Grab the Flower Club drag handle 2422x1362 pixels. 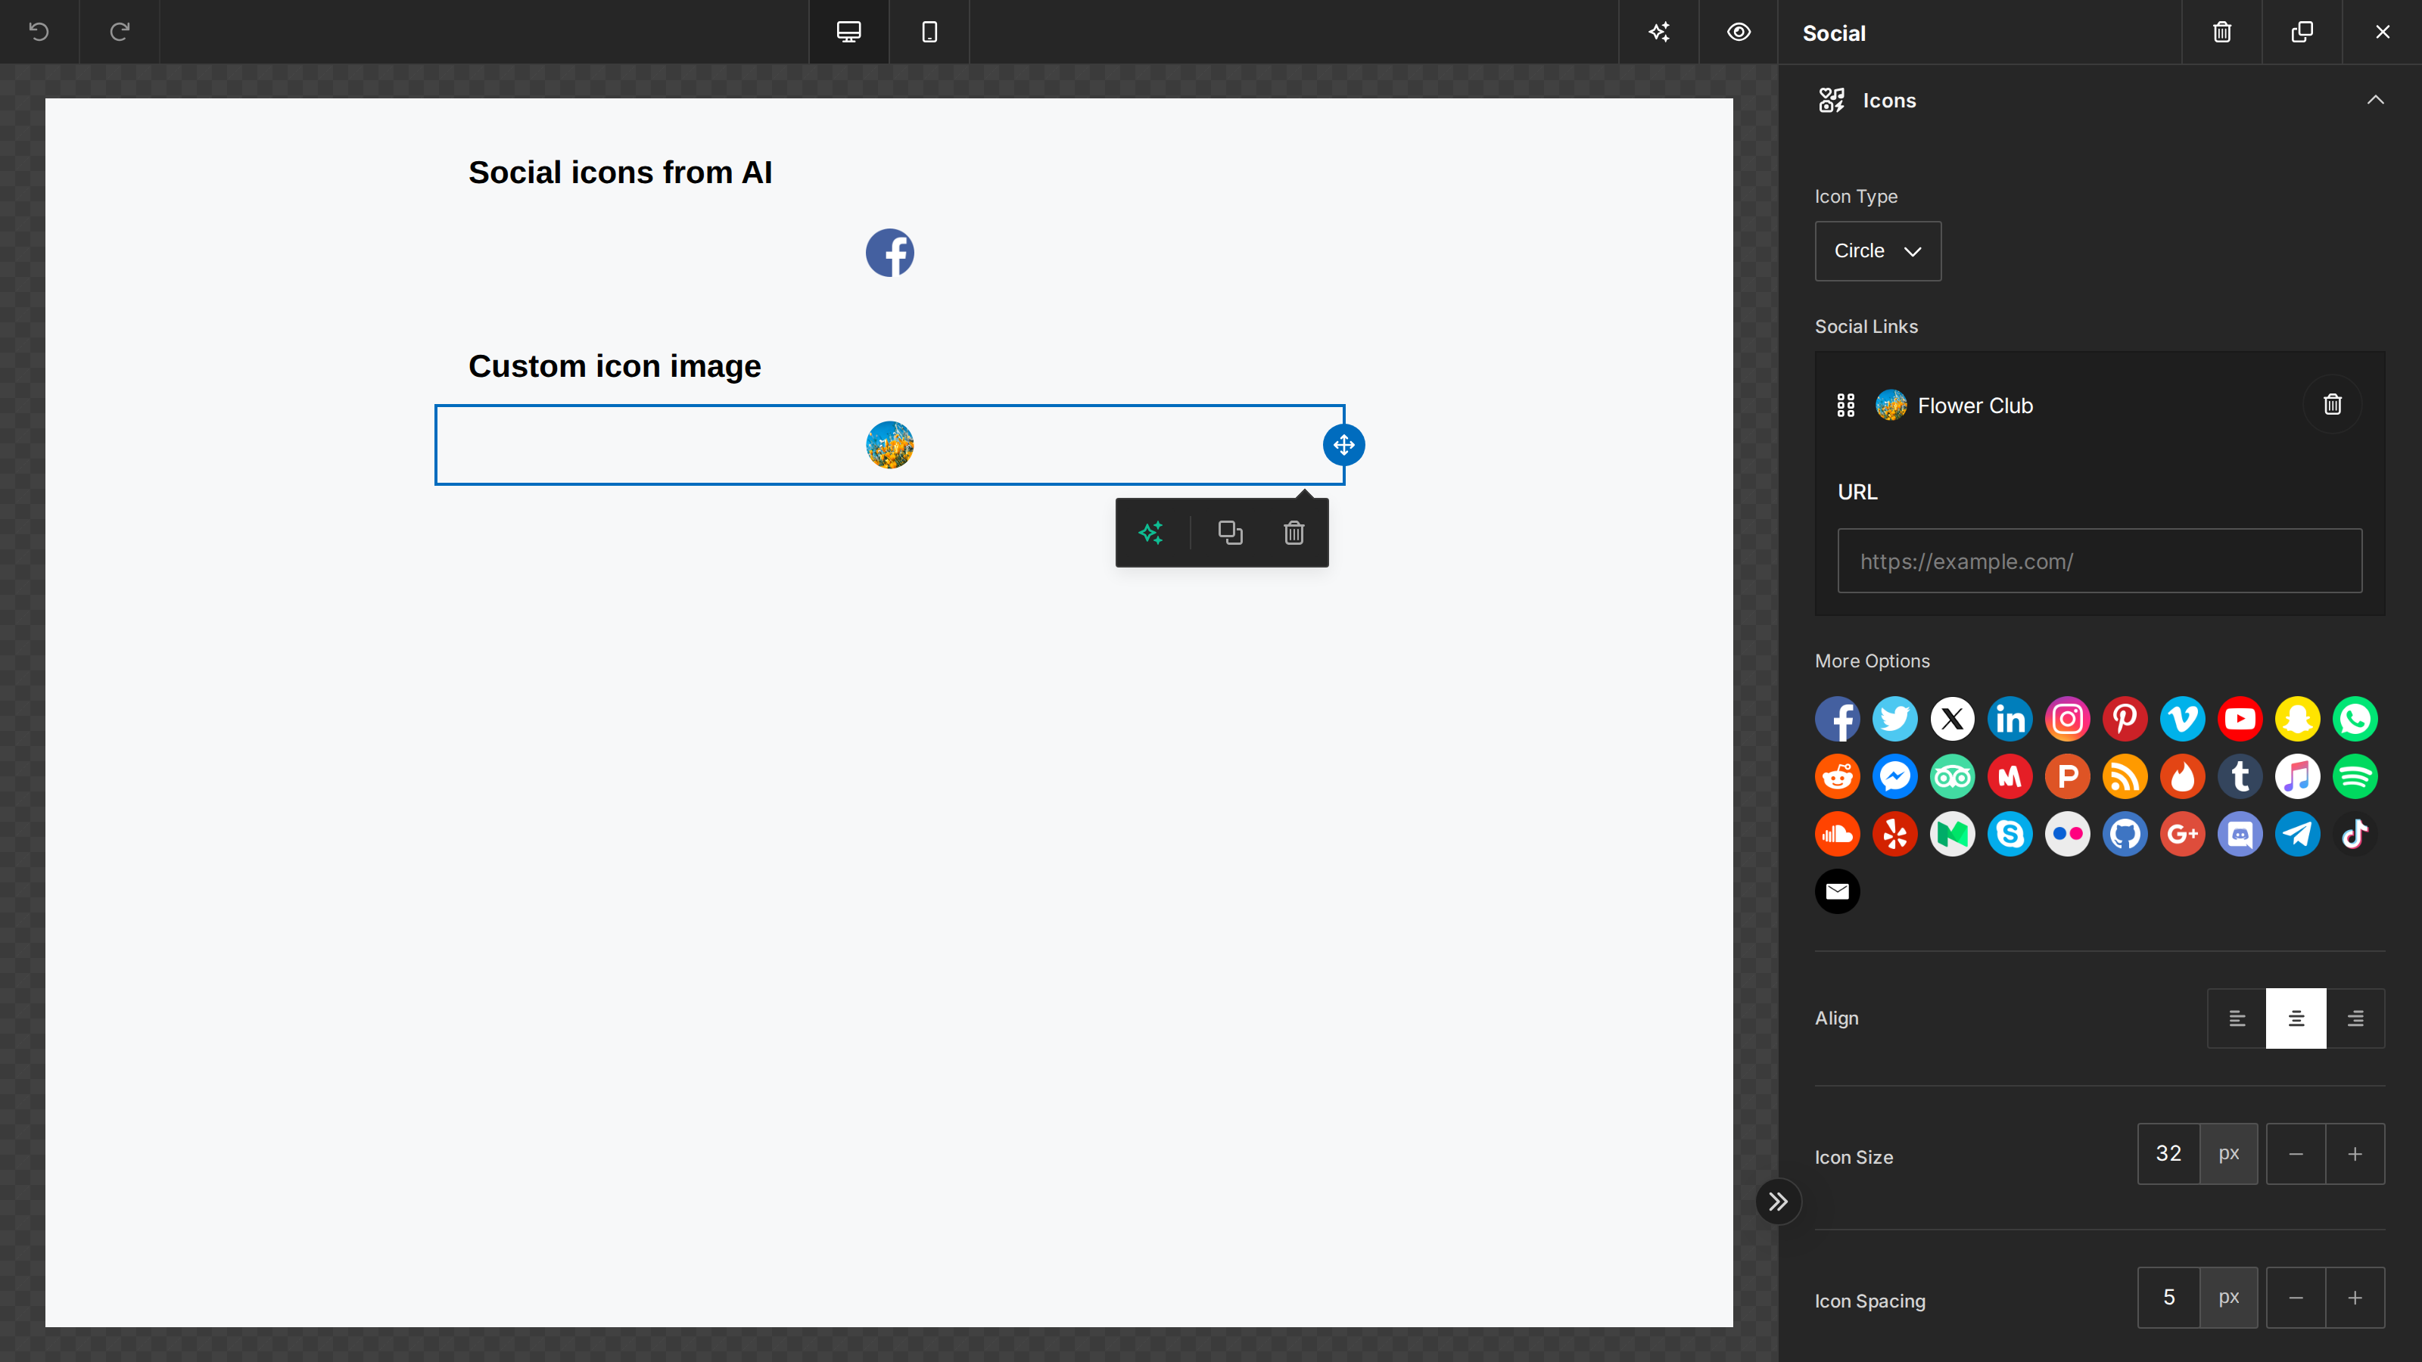pyautogui.click(x=1846, y=405)
